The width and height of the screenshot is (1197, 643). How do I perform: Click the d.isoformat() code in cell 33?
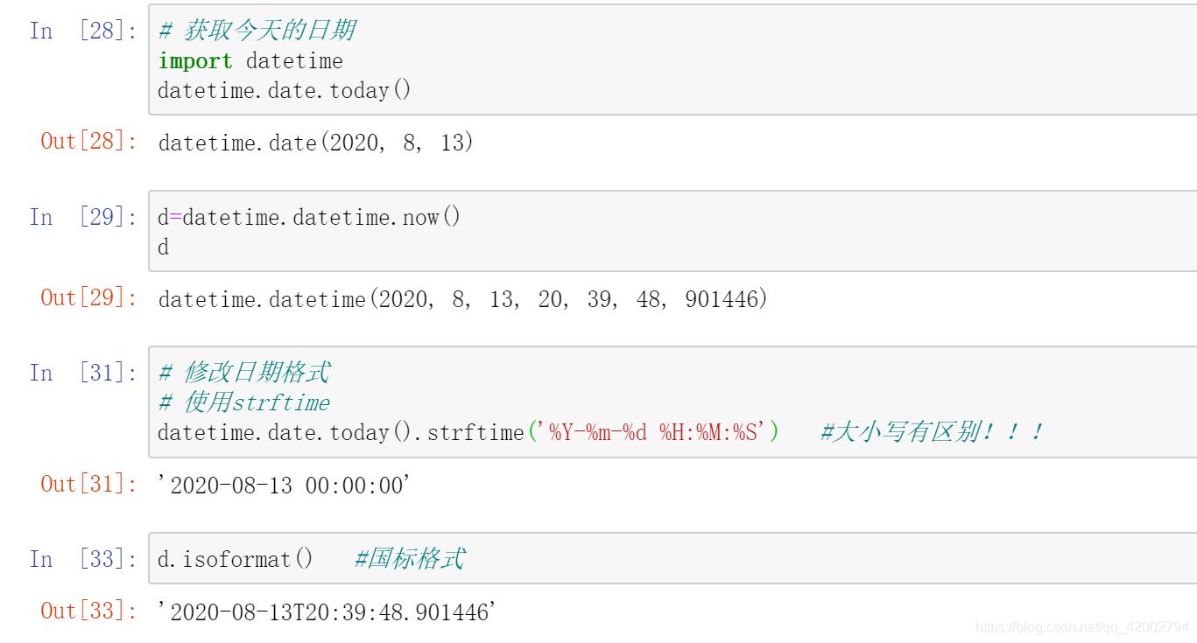point(235,559)
